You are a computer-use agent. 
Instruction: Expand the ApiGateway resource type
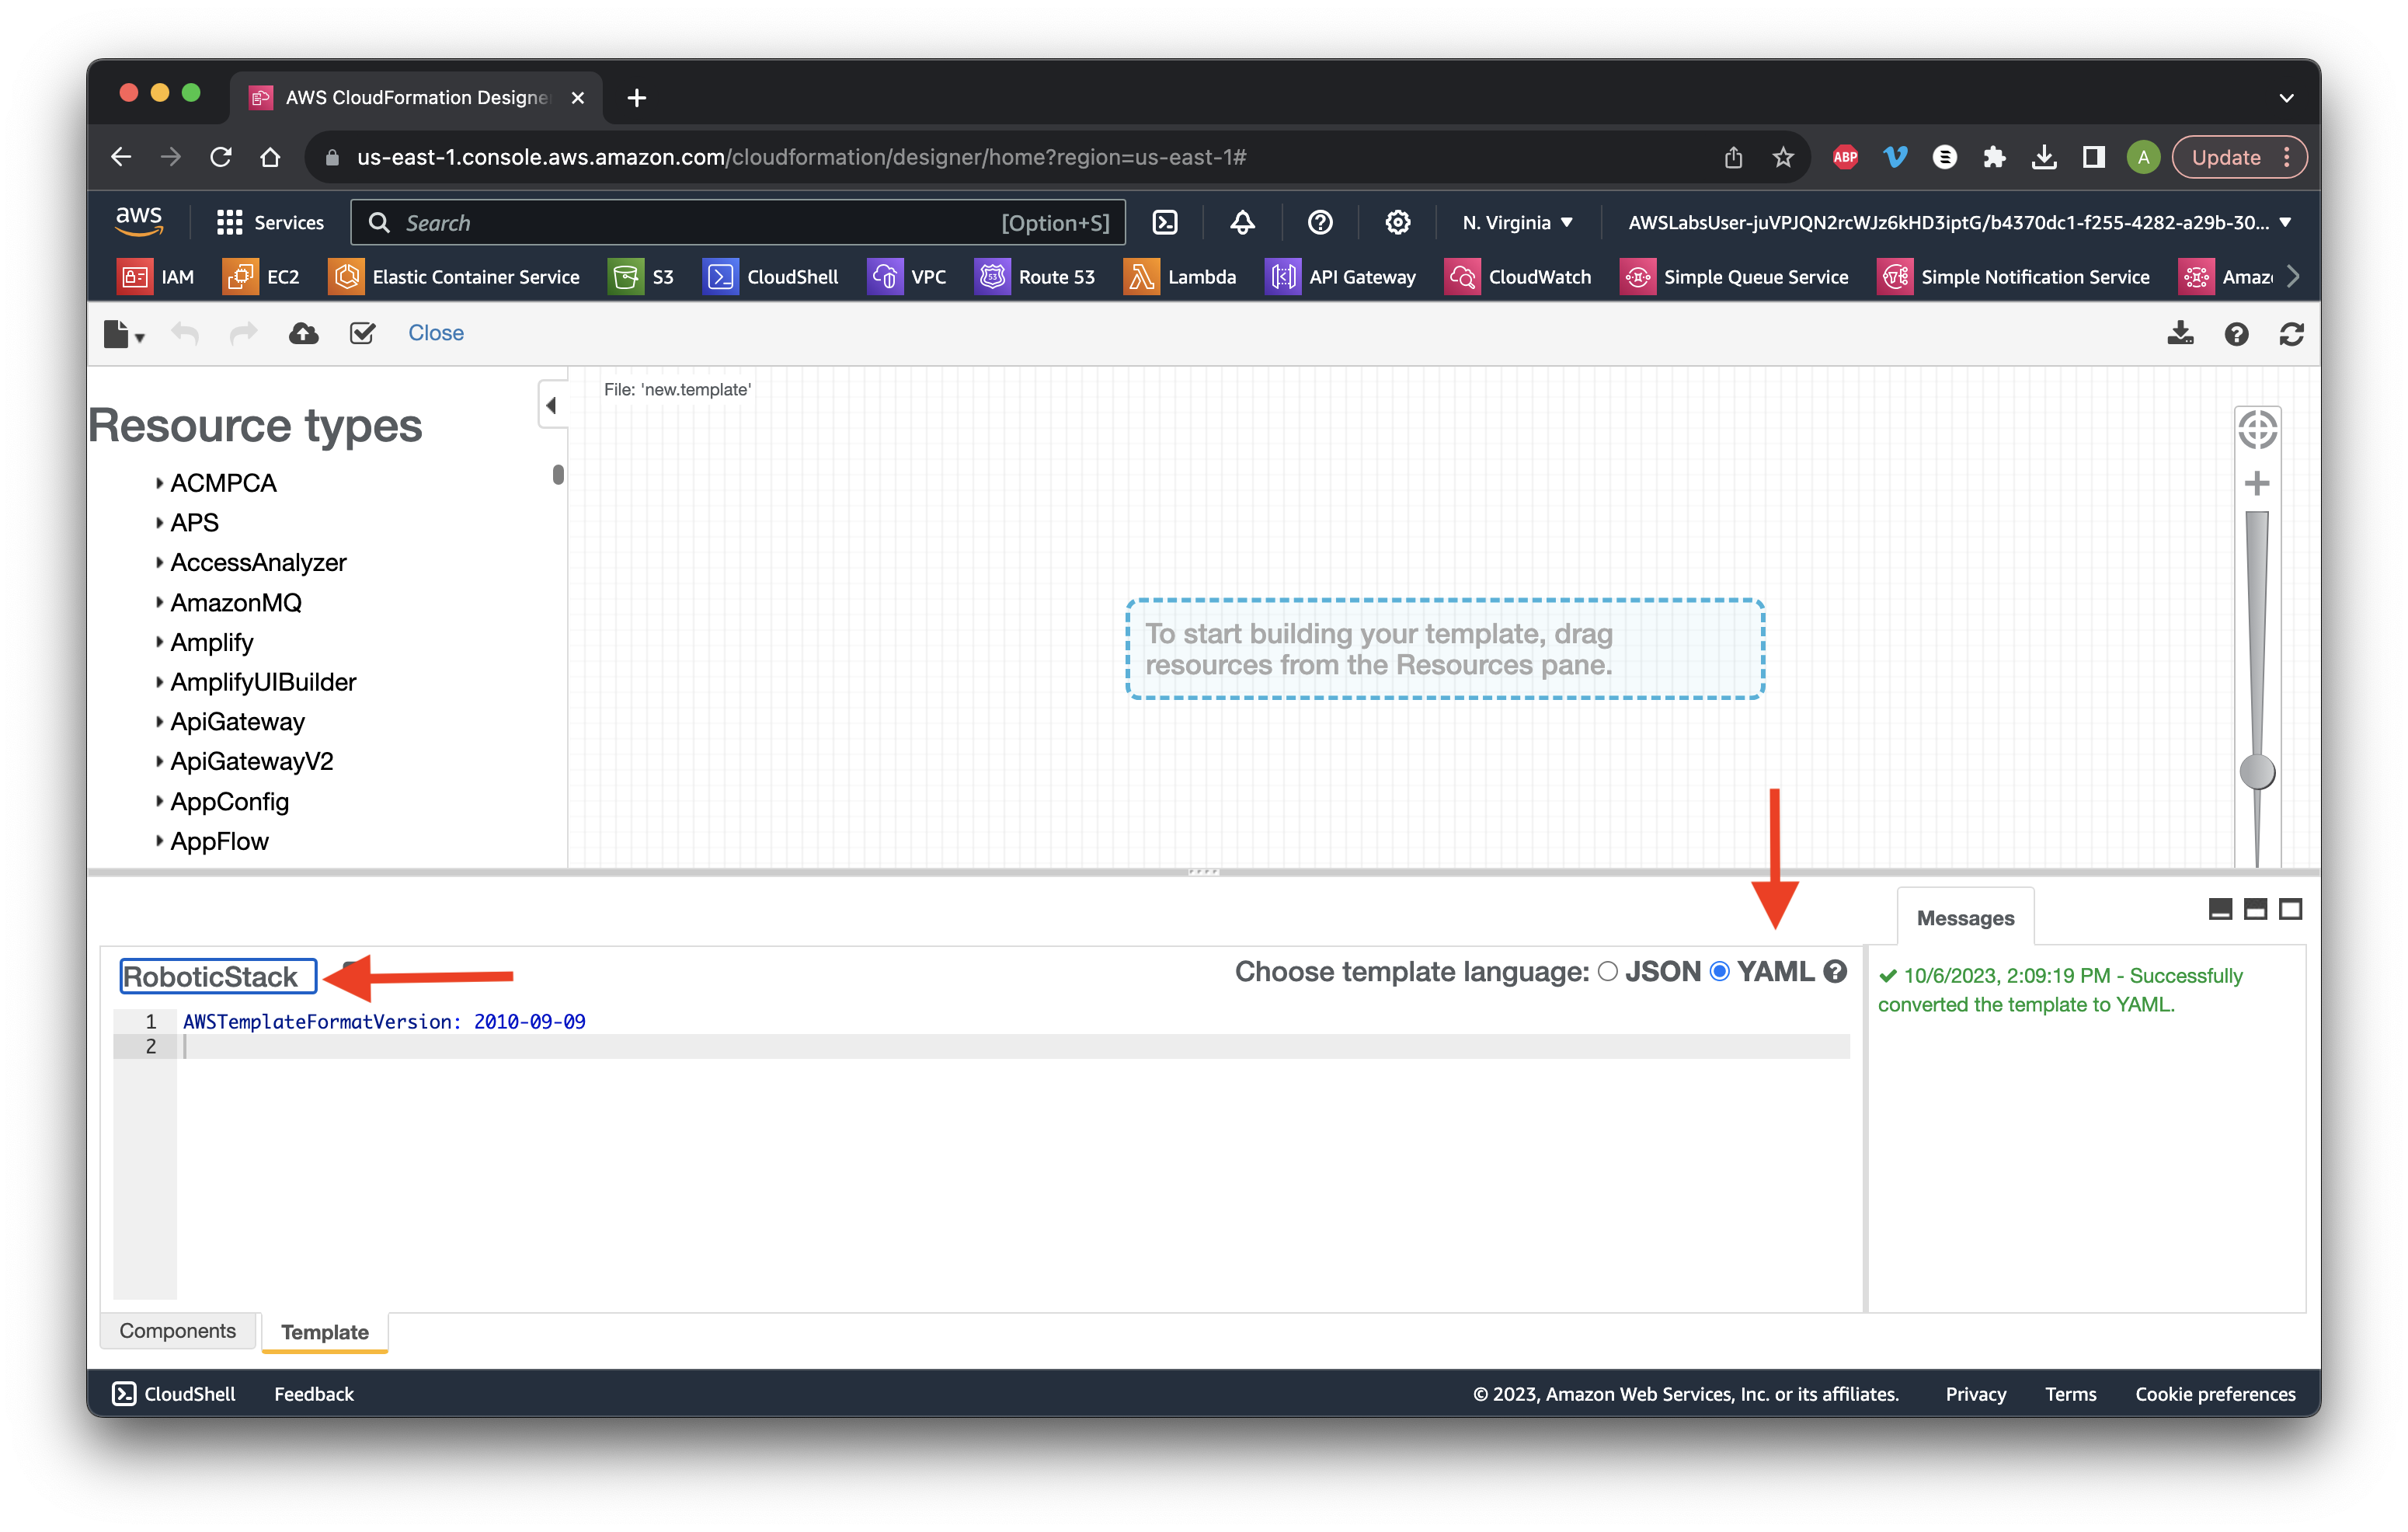pyautogui.click(x=159, y=722)
